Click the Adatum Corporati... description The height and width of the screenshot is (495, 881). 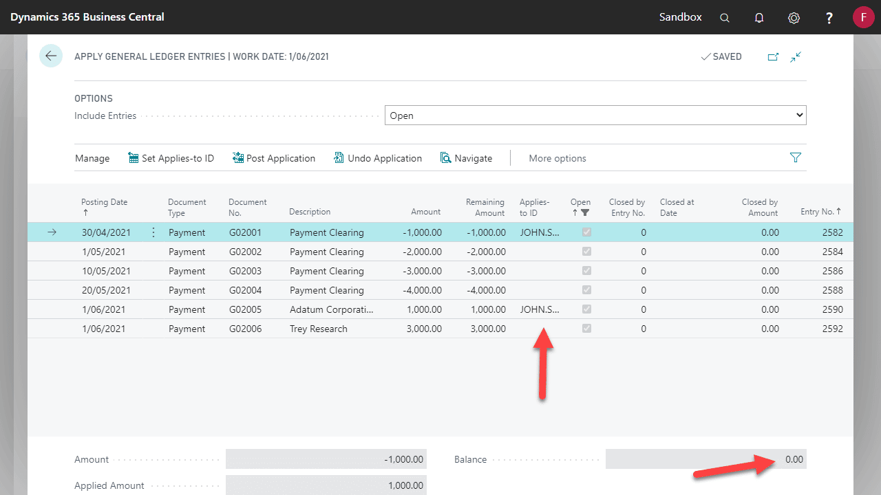332,309
